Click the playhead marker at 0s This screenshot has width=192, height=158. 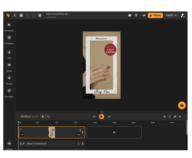18,122
